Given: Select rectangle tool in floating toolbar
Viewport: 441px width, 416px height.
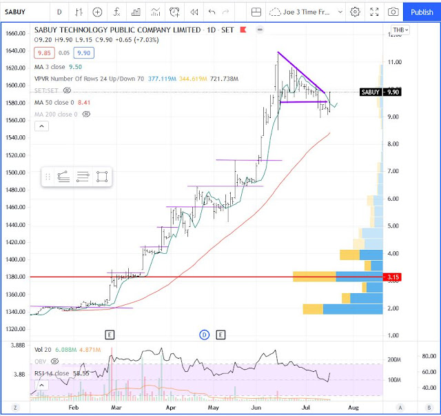Looking at the screenshot, I should tap(102, 177).
